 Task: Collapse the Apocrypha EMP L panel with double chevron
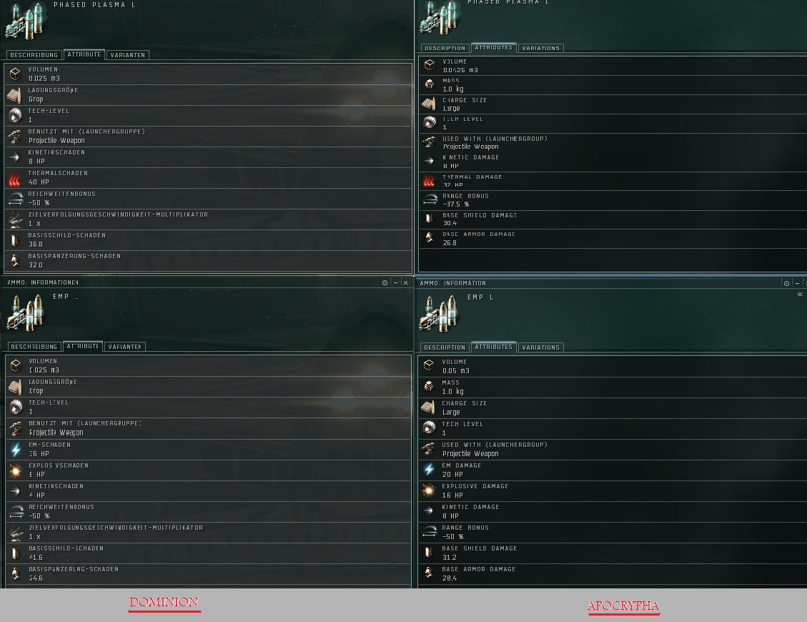(x=800, y=295)
